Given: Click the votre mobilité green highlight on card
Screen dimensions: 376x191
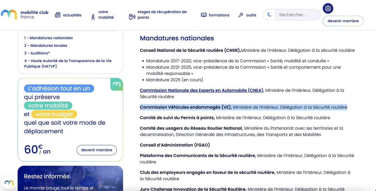Looking at the screenshot, I should coord(48,106).
